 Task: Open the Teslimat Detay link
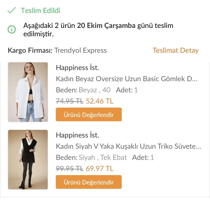[x=176, y=50]
